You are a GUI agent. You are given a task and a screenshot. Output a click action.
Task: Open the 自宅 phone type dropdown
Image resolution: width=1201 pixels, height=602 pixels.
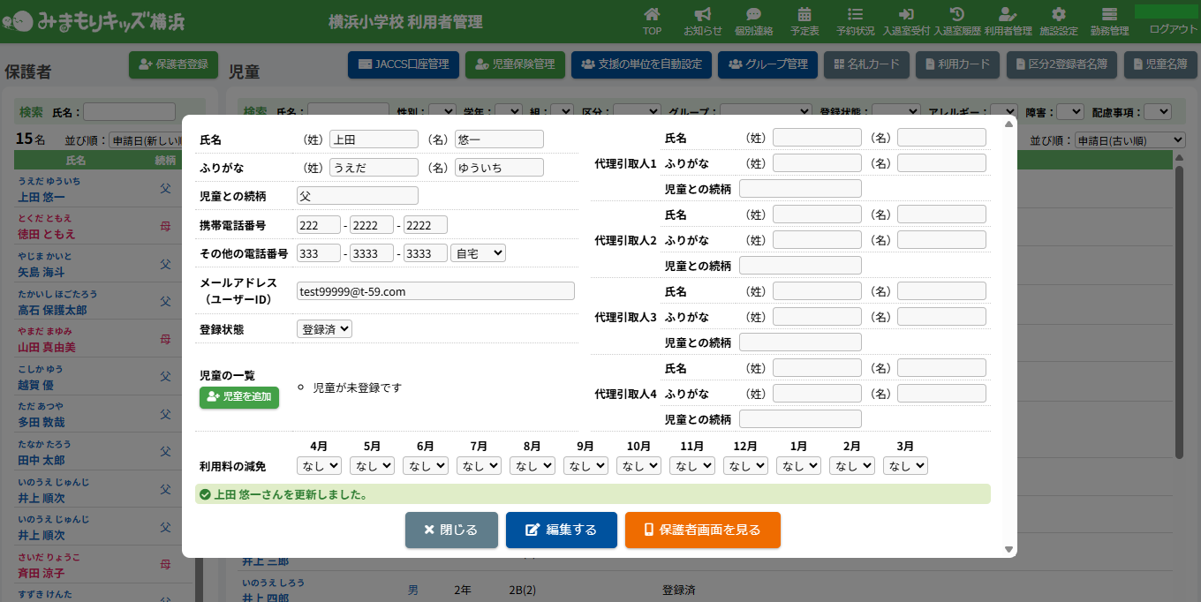[478, 253]
